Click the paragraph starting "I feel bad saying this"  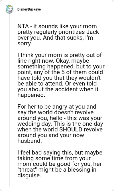(60, 164)
